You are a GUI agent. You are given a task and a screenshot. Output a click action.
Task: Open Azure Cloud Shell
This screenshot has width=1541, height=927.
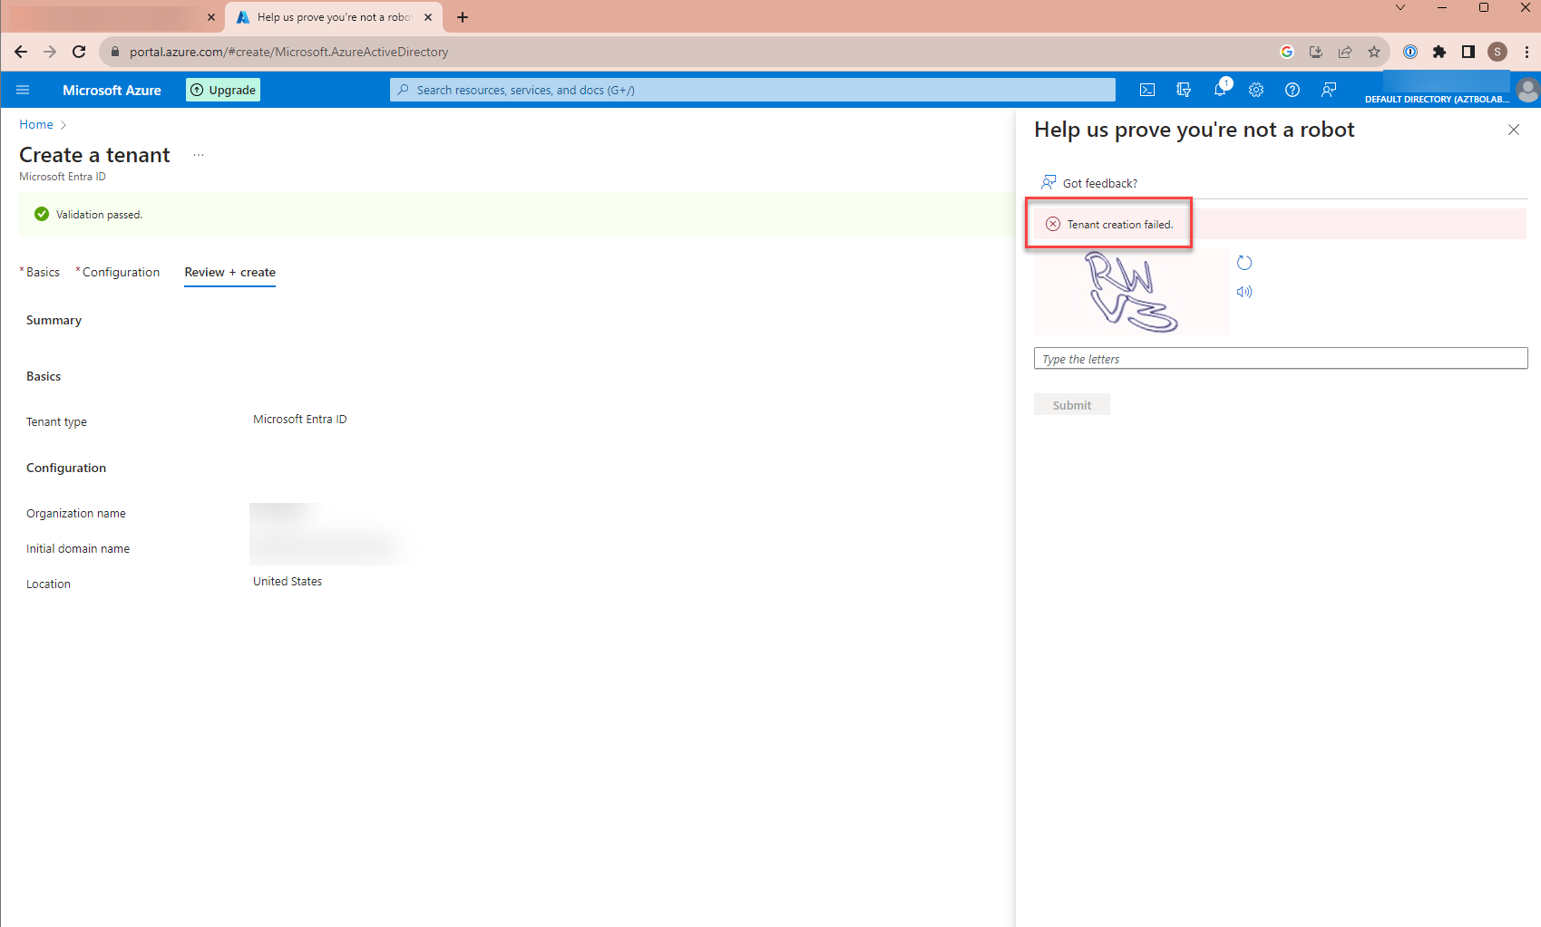(1147, 90)
